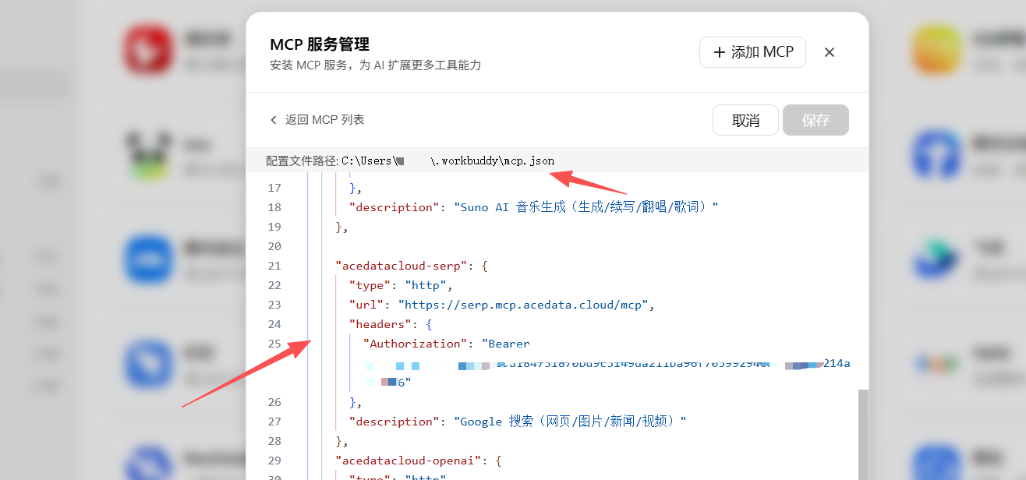Click line number 26 in the gutter
The height and width of the screenshot is (480, 1026).
pos(274,402)
